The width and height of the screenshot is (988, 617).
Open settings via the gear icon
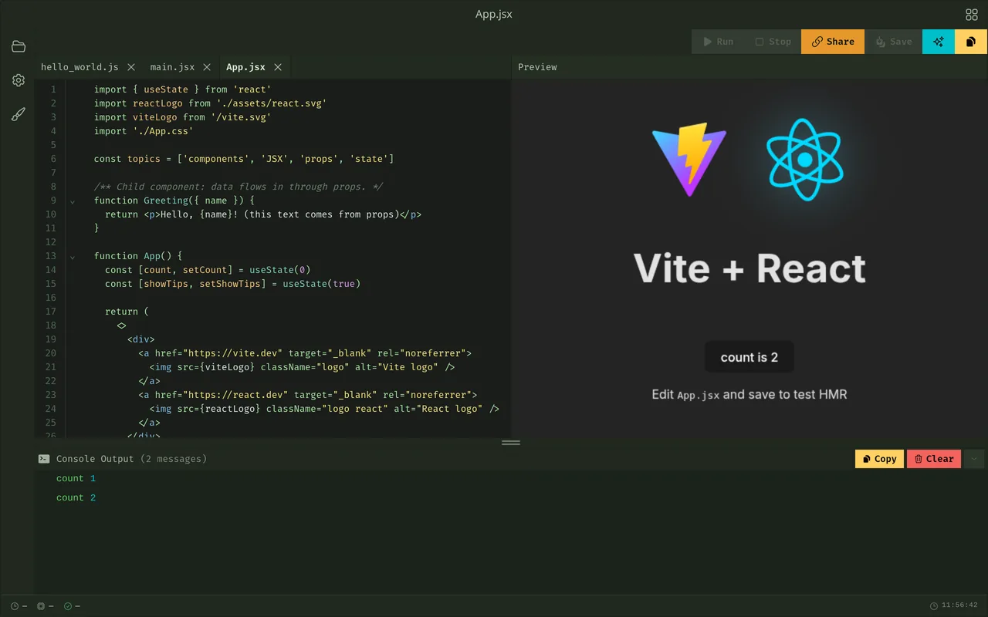point(19,80)
